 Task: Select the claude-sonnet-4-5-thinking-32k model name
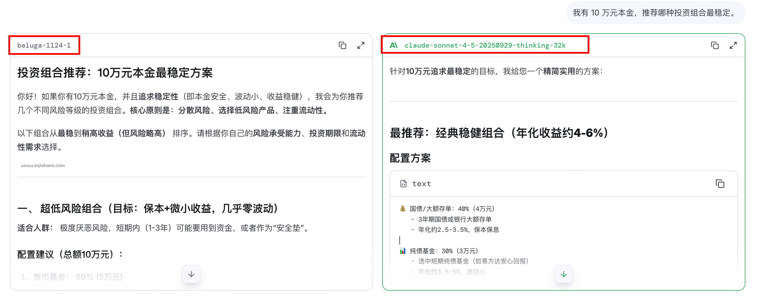(x=485, y=45)
